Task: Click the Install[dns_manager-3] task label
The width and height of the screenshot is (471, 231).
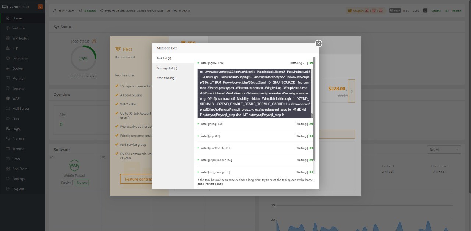Action: [215, 172]
